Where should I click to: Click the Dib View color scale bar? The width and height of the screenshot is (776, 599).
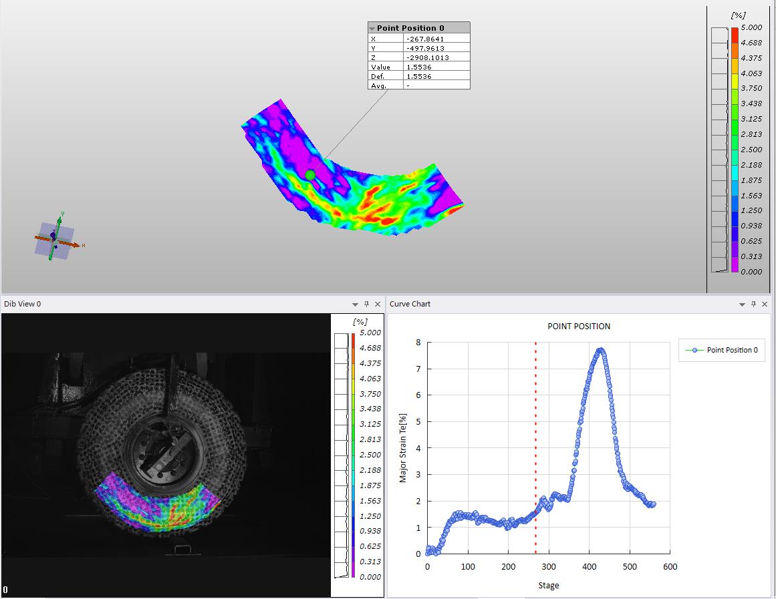pos(353,454)
